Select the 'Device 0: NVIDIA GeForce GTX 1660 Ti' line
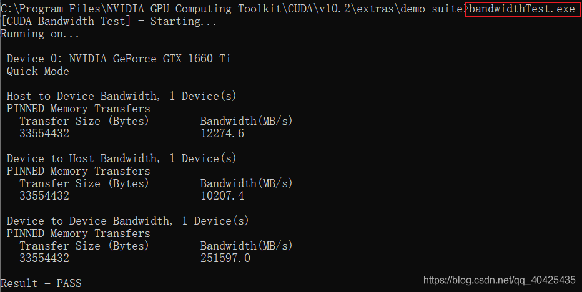 [119, 59]
